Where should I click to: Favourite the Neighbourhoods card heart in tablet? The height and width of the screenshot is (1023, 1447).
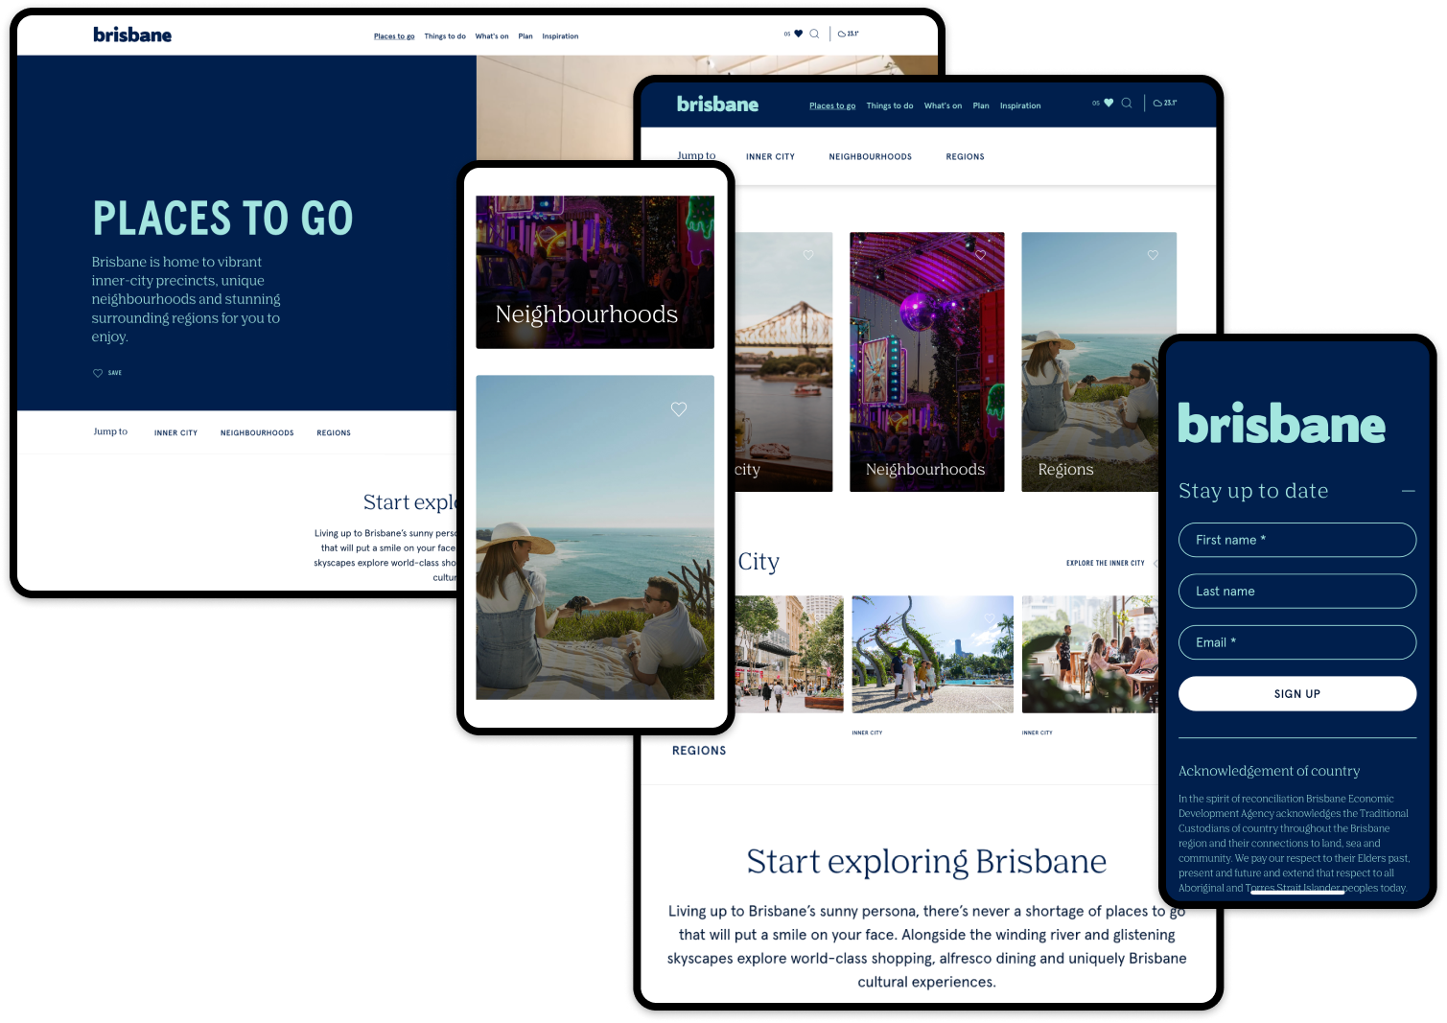click(980, 255)
